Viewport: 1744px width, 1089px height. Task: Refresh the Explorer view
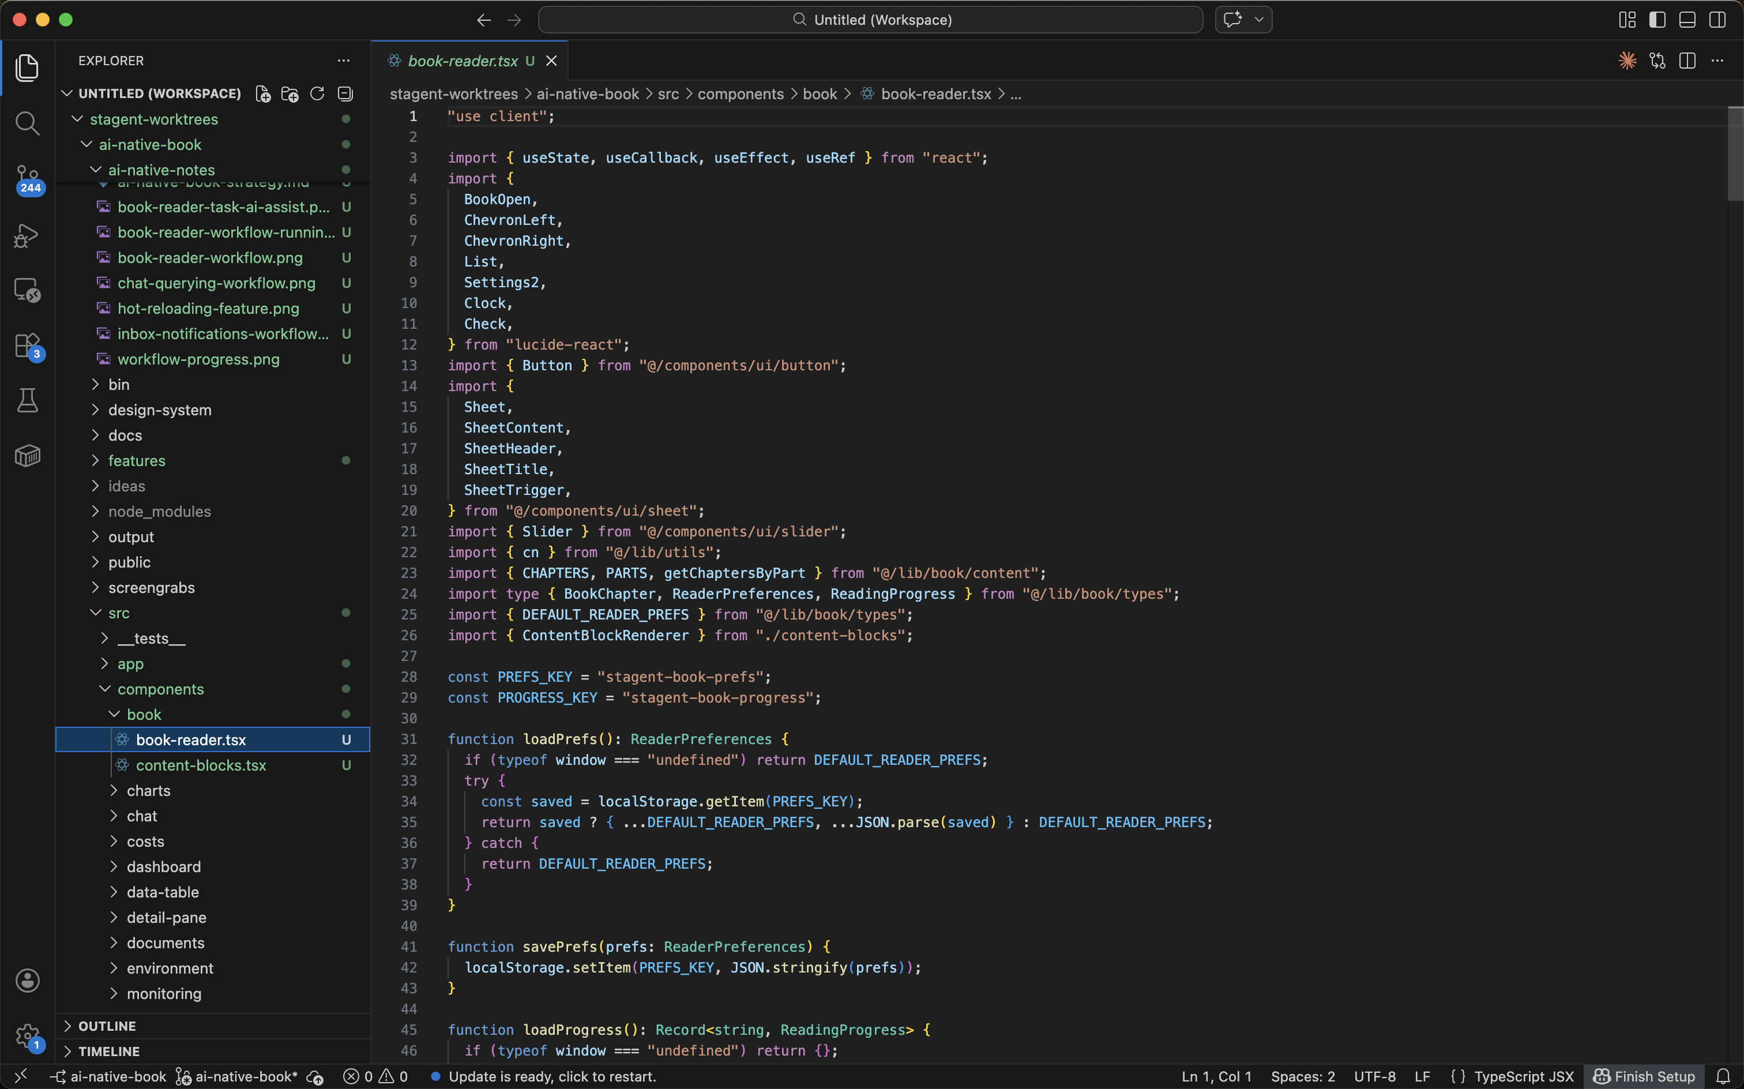317,93
